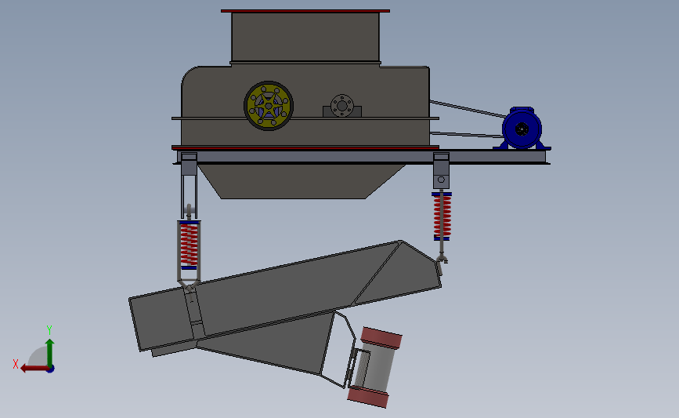Click the 'X' axis label

[16, 364]
